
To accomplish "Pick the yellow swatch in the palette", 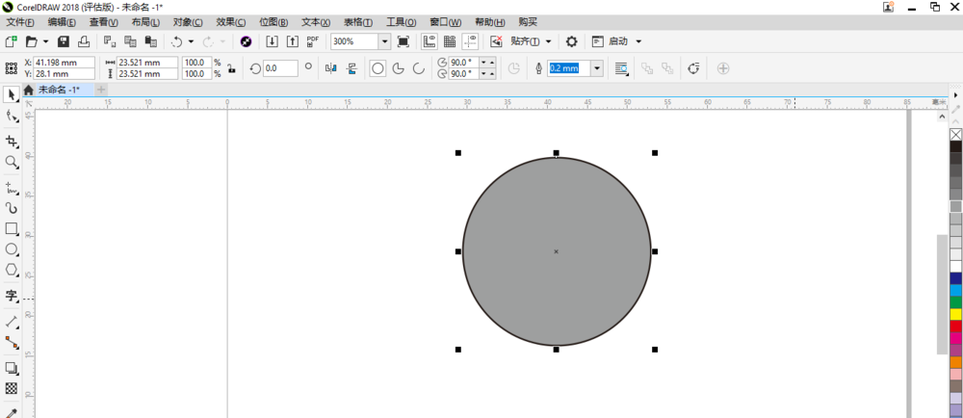I will coord(955,314).
